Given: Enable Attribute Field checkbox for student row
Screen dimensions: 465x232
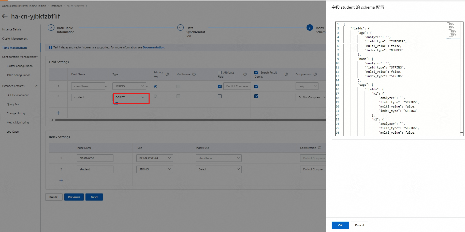Looking at the screenshot, I should [x=220, y=96].
